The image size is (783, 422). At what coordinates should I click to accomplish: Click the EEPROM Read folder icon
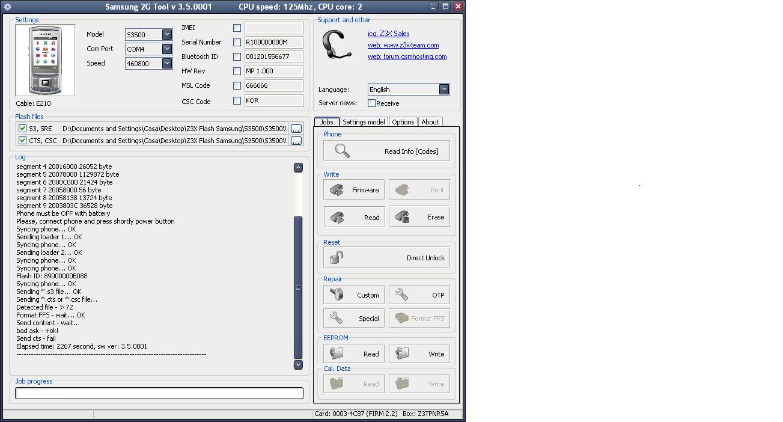[337, 353]
